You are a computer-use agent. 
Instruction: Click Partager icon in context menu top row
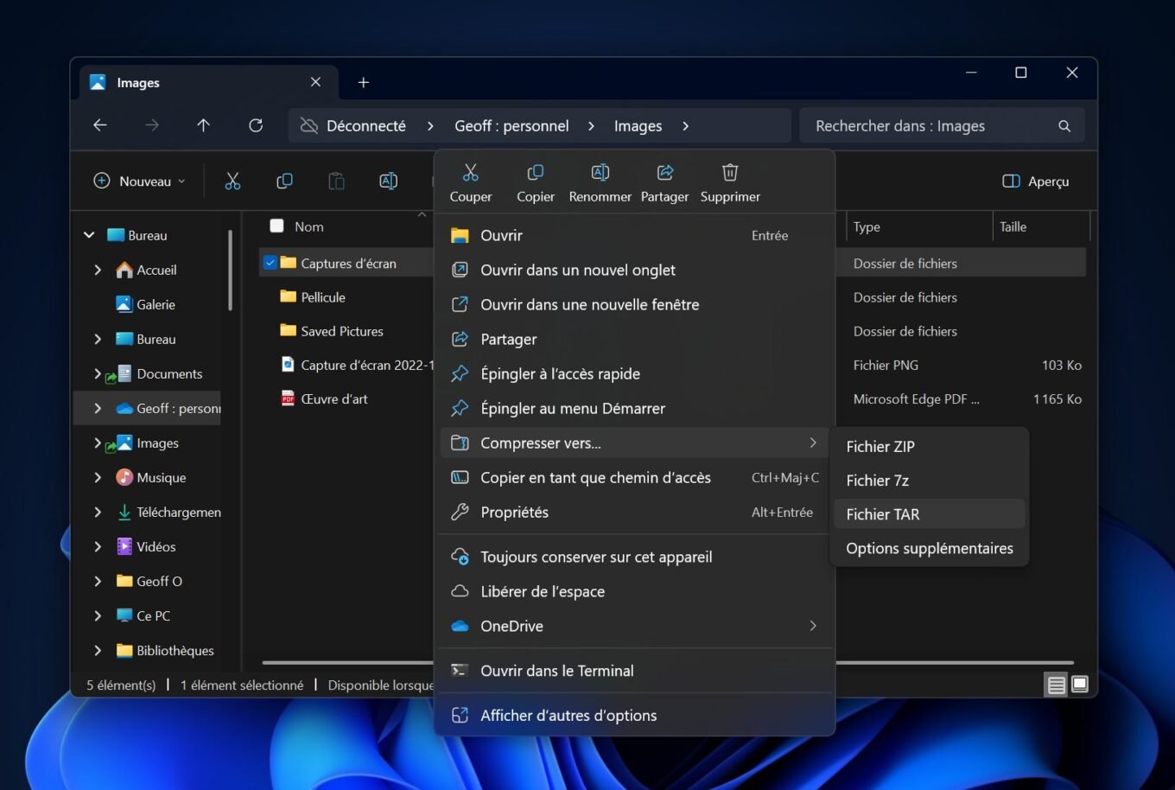coord(665,172)
